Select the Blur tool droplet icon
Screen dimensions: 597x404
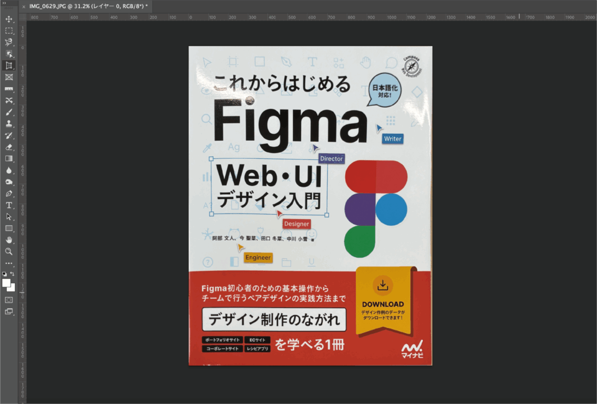[9, 171]
